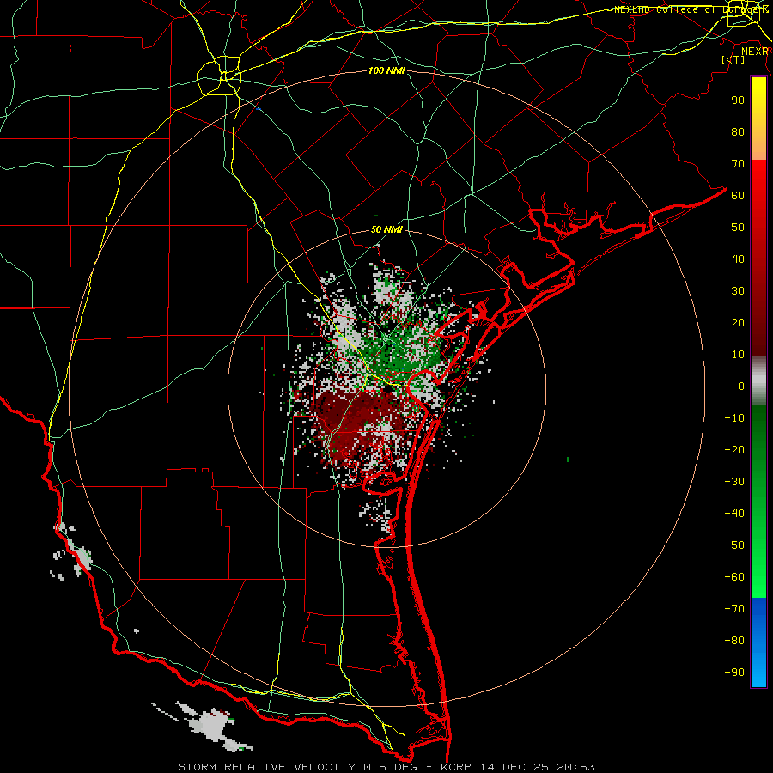Click the Storm Relative Velocity KCRP caption
773x773 pixels.
(x=386, y=767)
